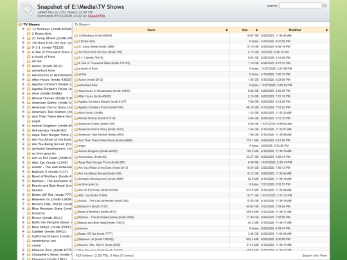
Task: Open the TV Shows breadcrumb path
Action: (81, 24)
